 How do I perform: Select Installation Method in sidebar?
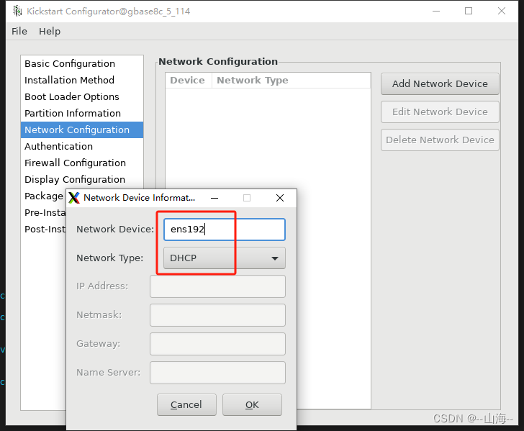click(x=82, y=80)
